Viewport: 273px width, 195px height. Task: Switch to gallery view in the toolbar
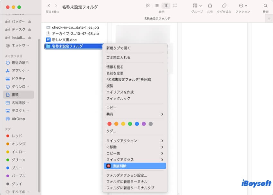pos(175,5)
